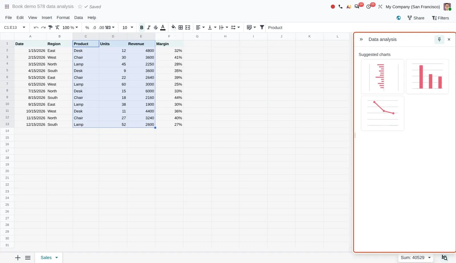
Task: Open the apps grid menu
Action: click(7, 7)
